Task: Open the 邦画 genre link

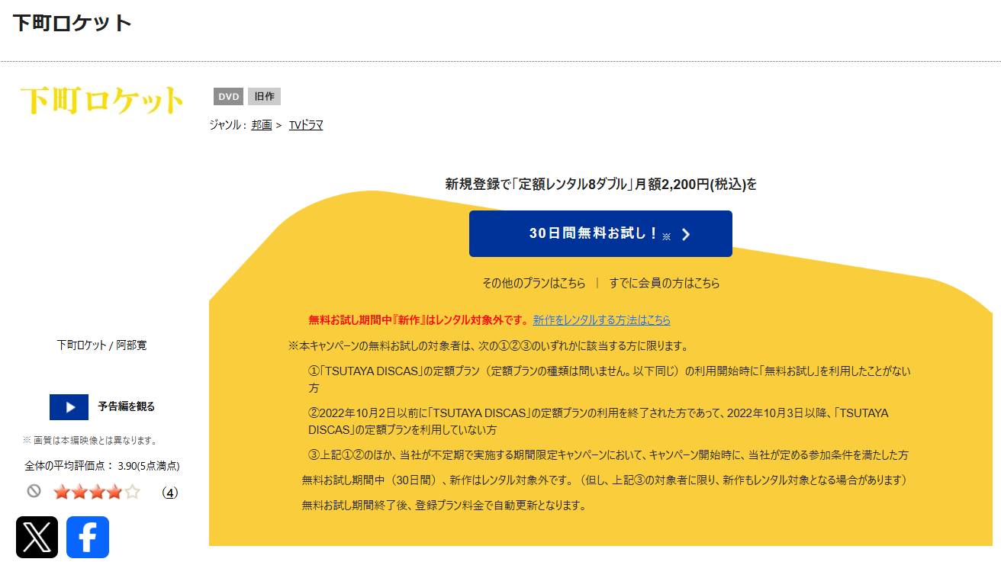Action: tap(262, 125)
